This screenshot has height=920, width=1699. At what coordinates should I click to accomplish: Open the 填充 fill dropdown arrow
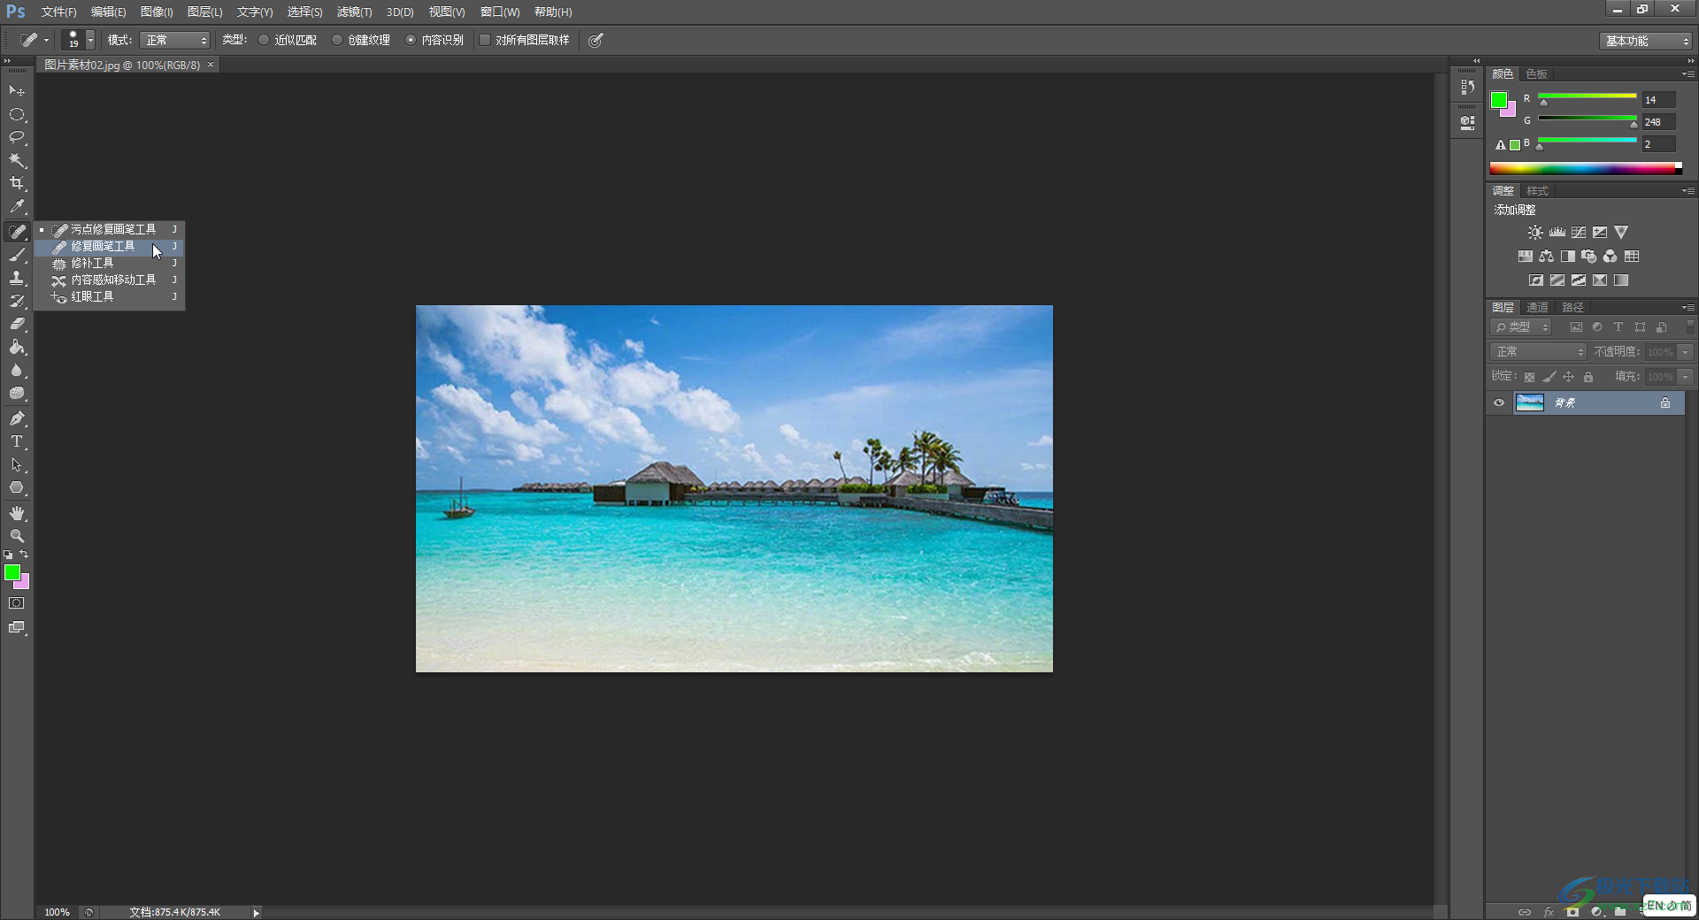click(x=1686, y=377)
